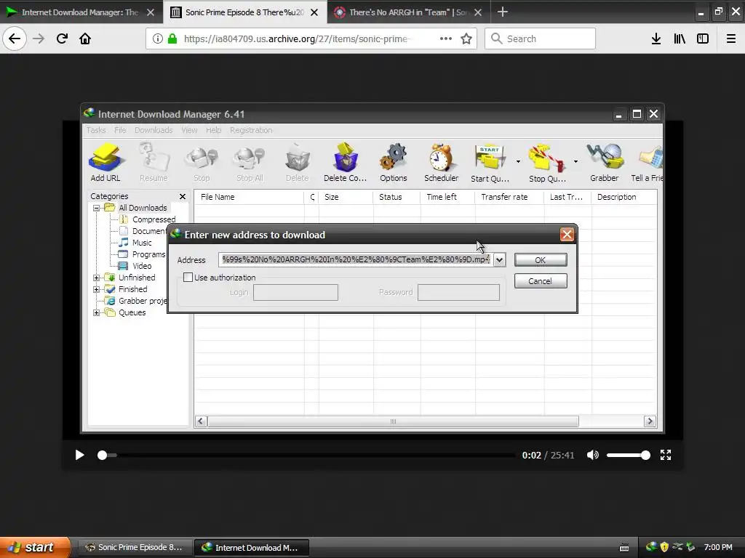Viewport: 745px width, 558px height.
Task: Open browser downloads arrow icon
Action: (656, 39)
